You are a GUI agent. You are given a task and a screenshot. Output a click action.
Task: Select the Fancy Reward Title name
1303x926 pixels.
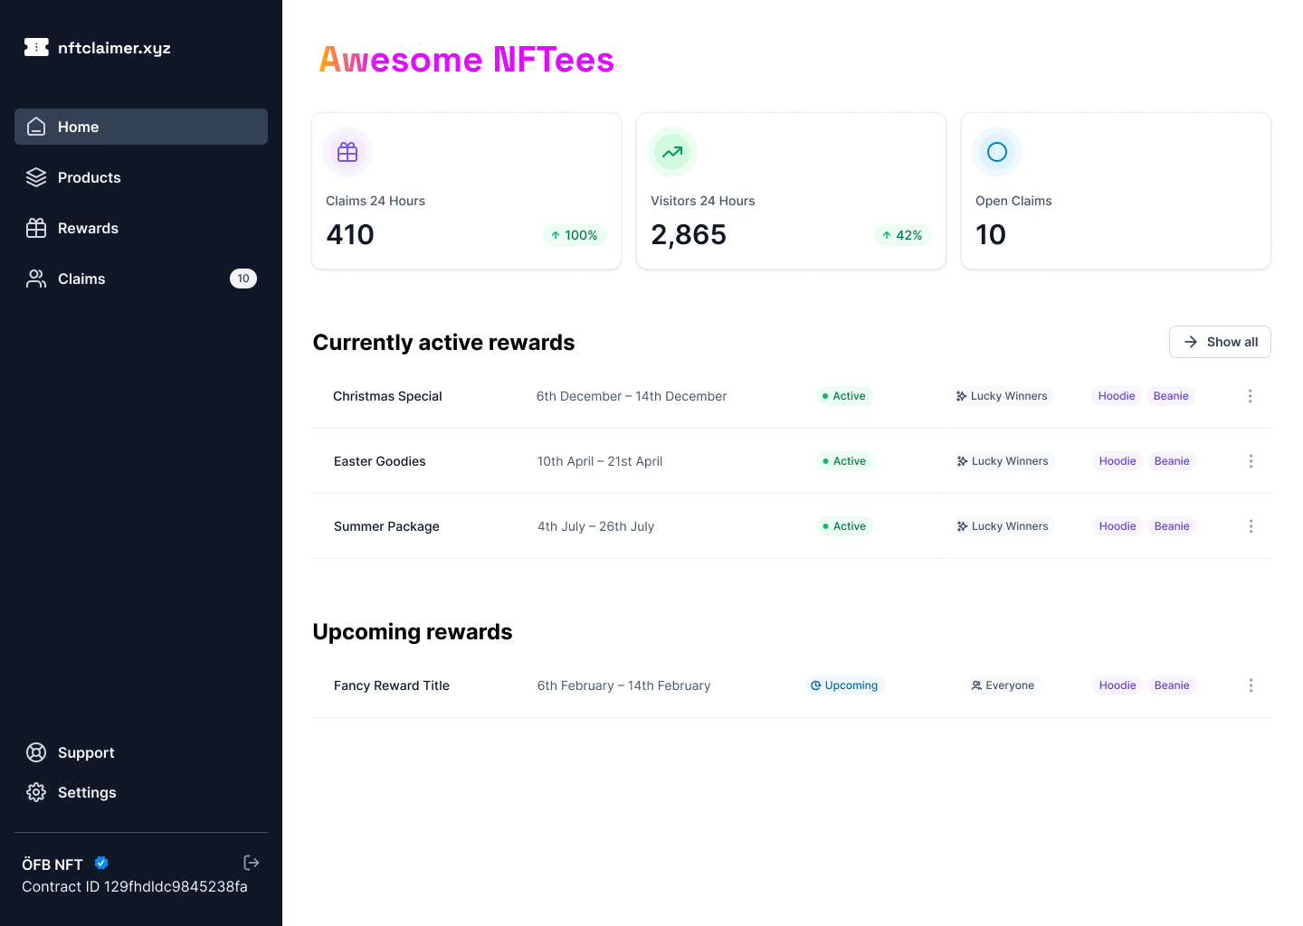392,685
